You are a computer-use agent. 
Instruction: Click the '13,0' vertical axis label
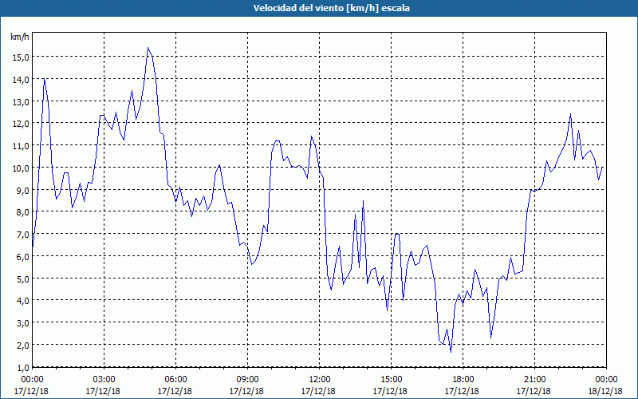point(21,102)
